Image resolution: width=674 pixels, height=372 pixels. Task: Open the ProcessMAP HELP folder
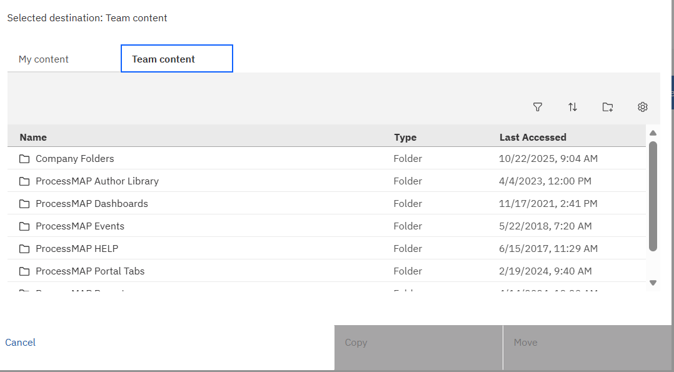[x=77, y=249]
